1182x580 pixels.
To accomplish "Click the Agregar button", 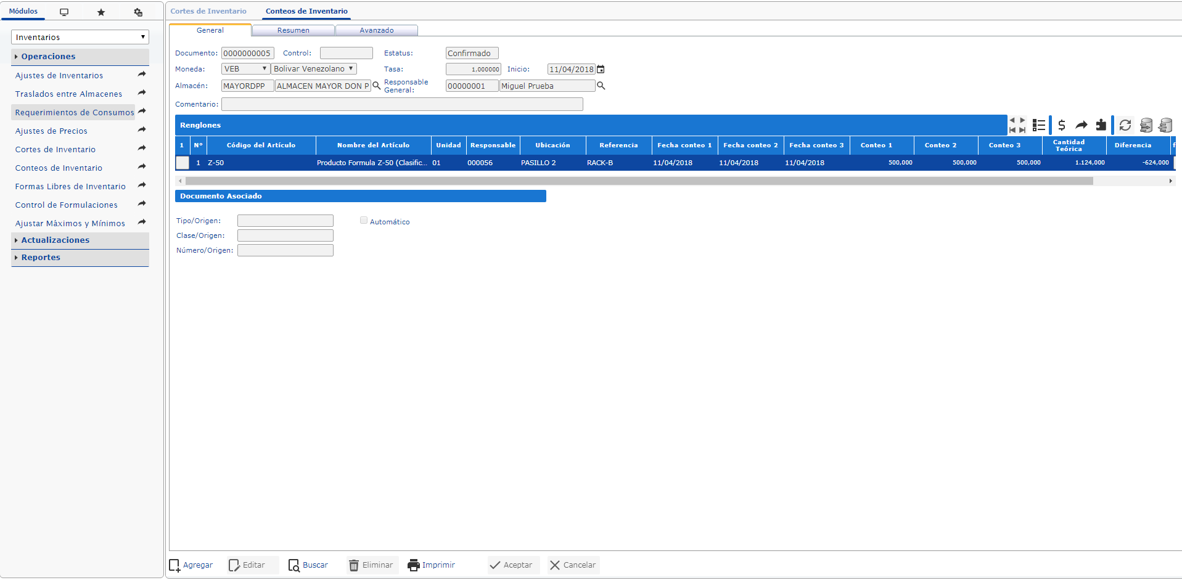I will coord(192,565).
